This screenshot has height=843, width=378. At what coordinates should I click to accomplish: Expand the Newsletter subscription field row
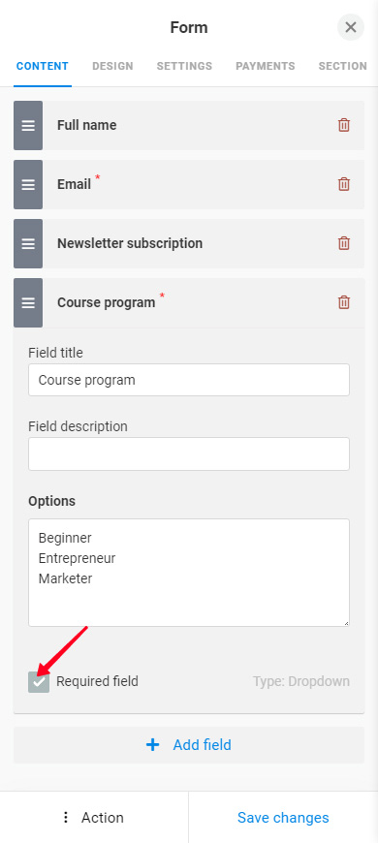[189, 243]
